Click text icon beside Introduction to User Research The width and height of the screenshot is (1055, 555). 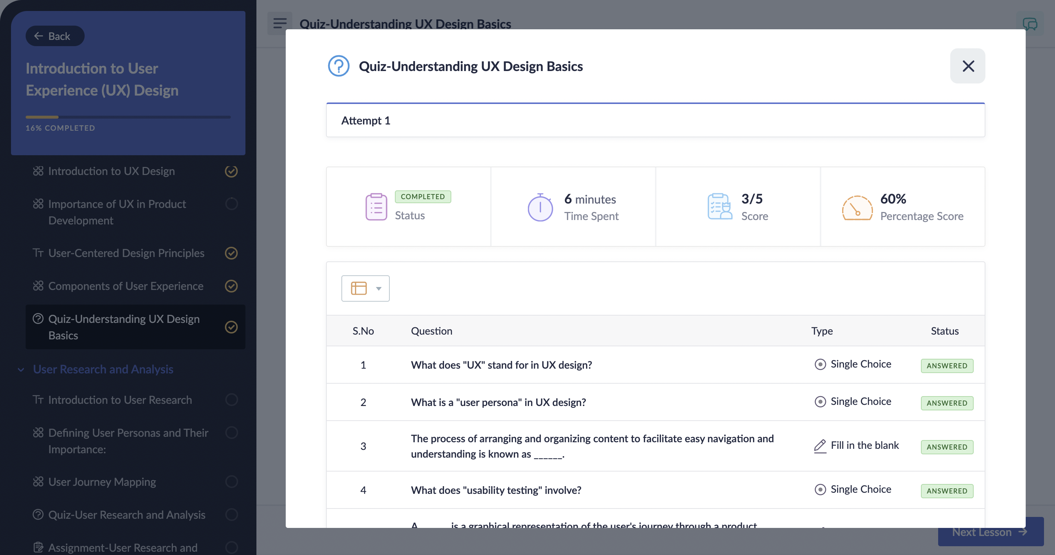[x=38, y=399]
